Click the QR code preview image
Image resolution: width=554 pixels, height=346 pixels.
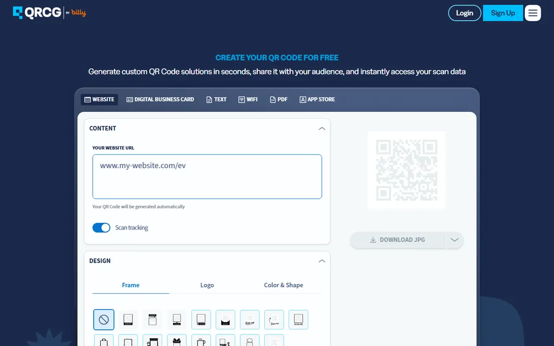406,170
